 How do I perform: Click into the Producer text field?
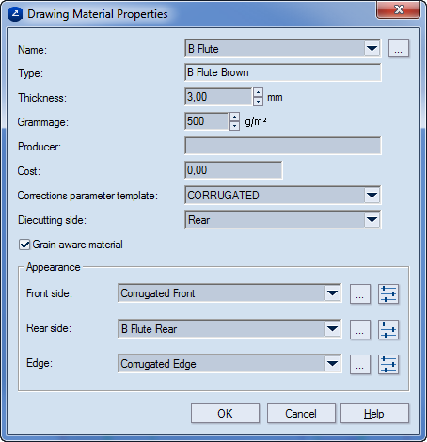pyautogui.click(x=283, y=146)
